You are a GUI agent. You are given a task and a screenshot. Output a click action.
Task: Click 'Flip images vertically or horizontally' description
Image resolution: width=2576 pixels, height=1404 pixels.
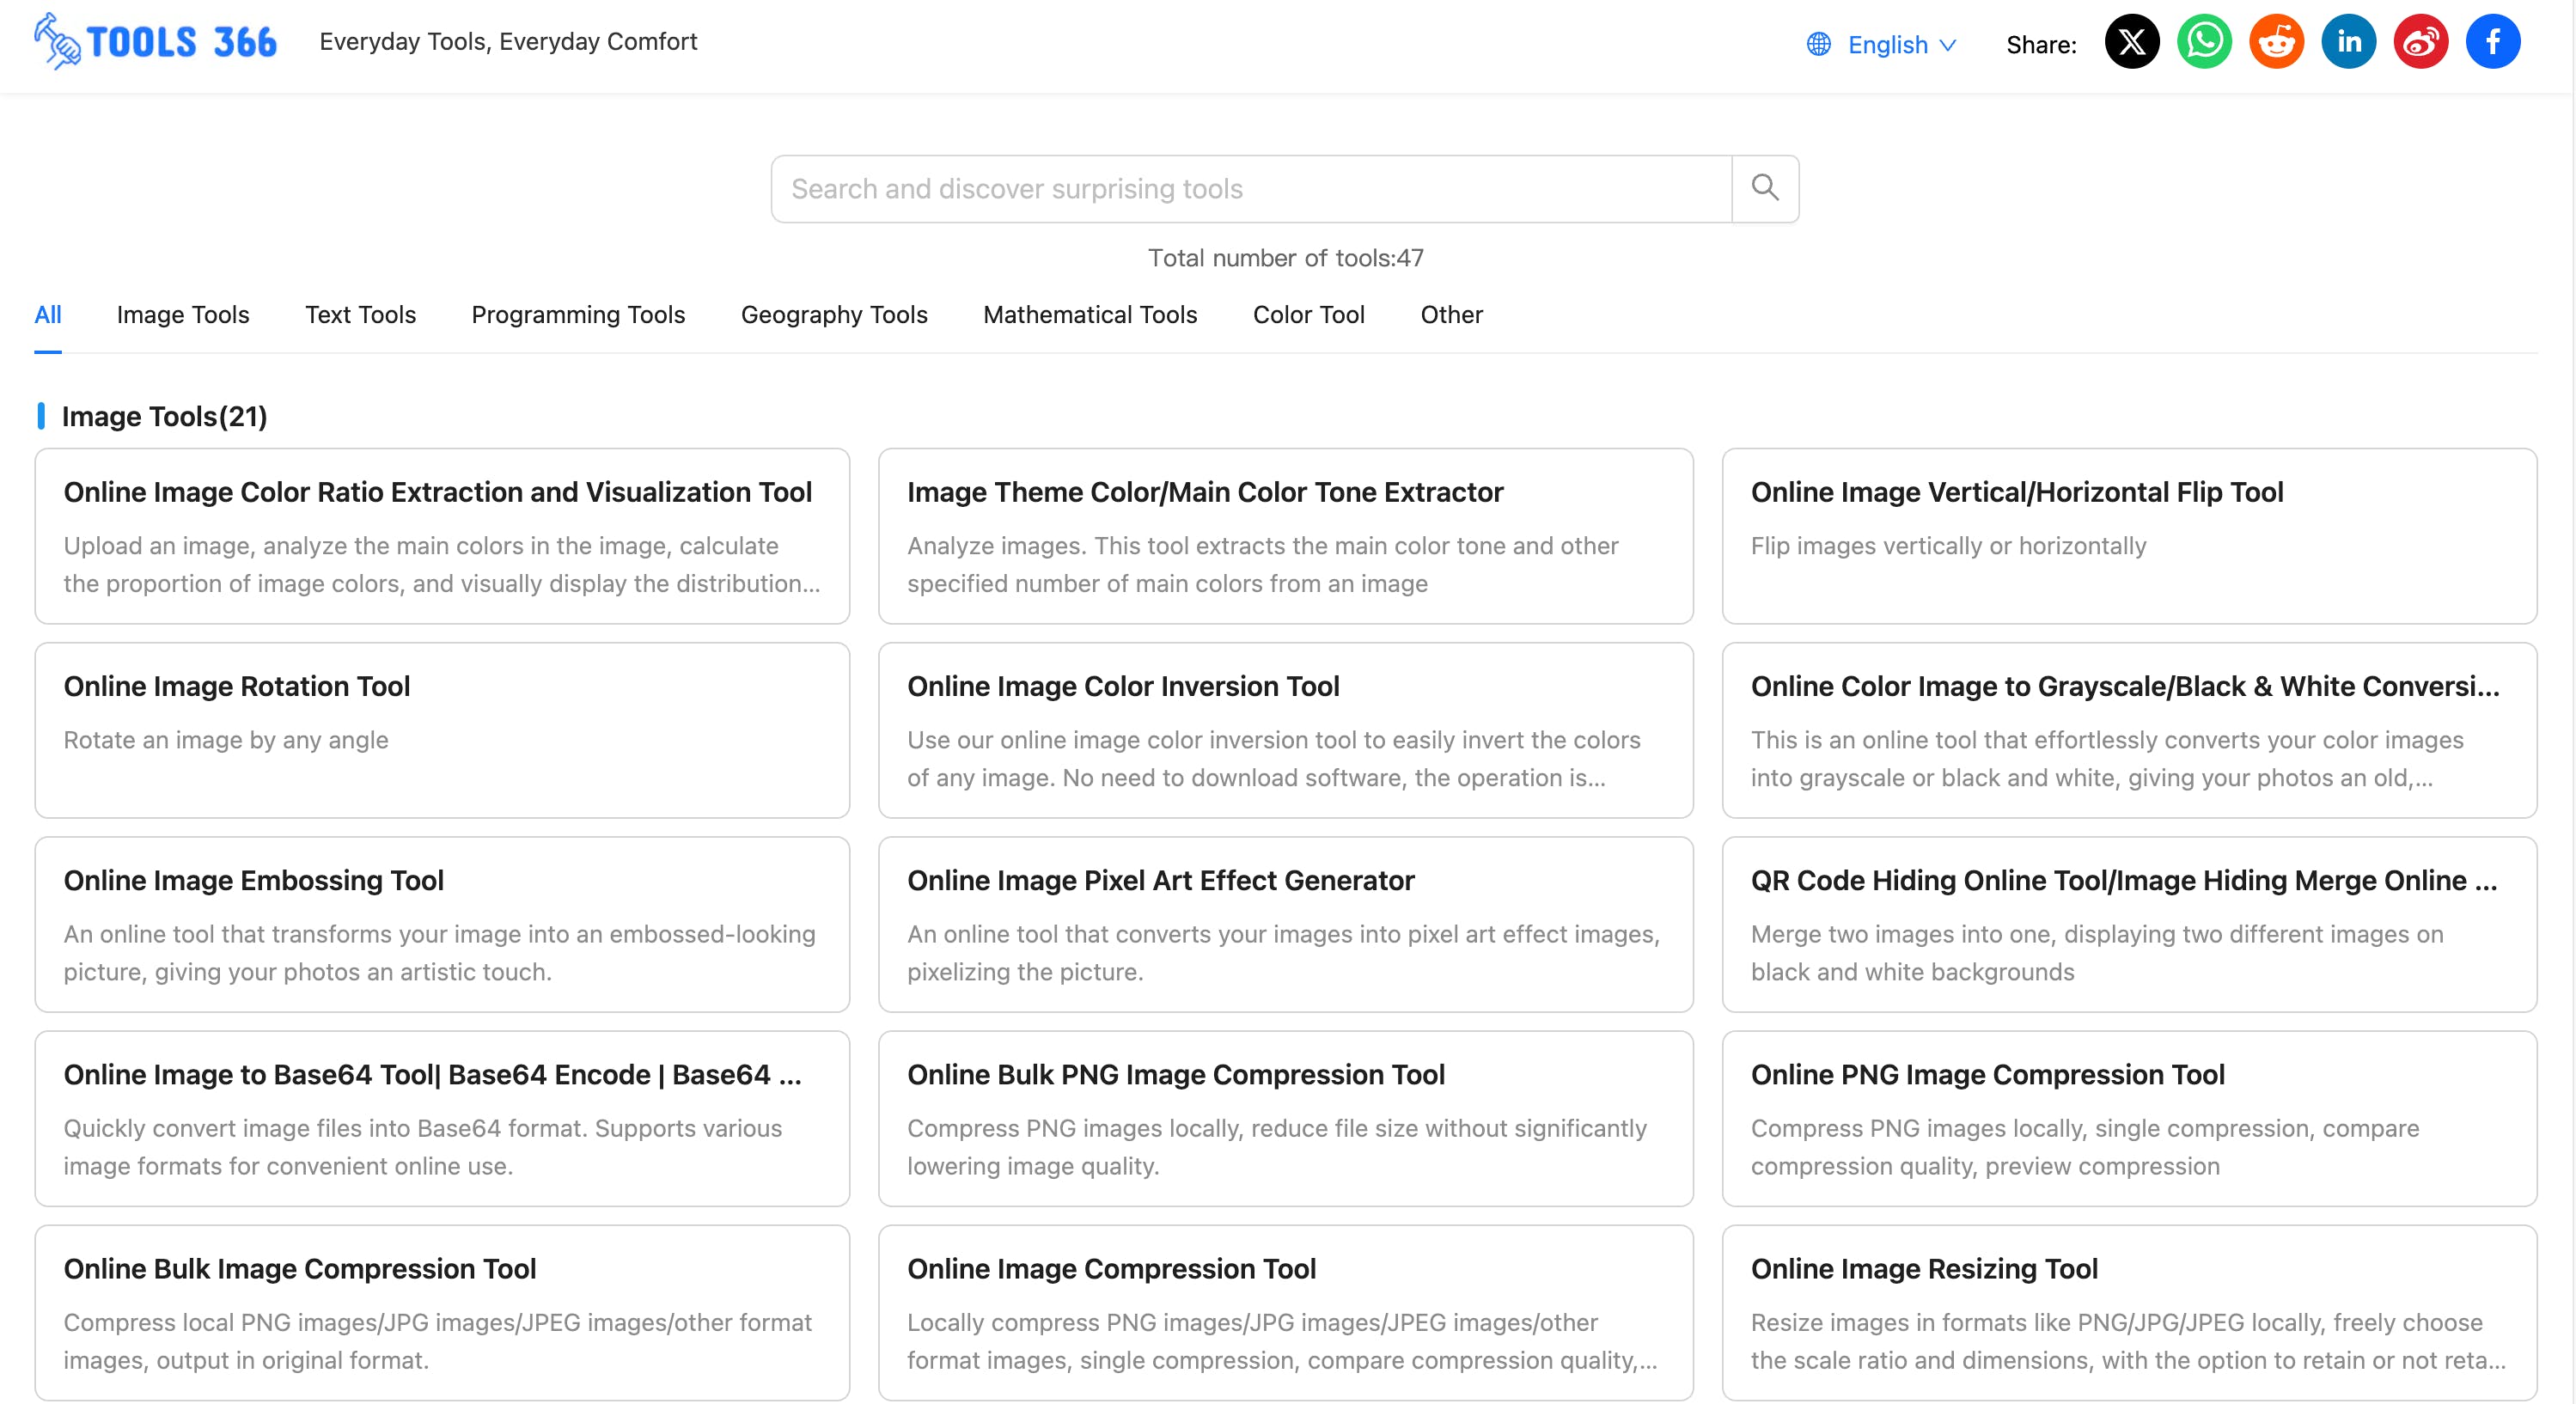pyautogui.click(x=1948, y=546)
